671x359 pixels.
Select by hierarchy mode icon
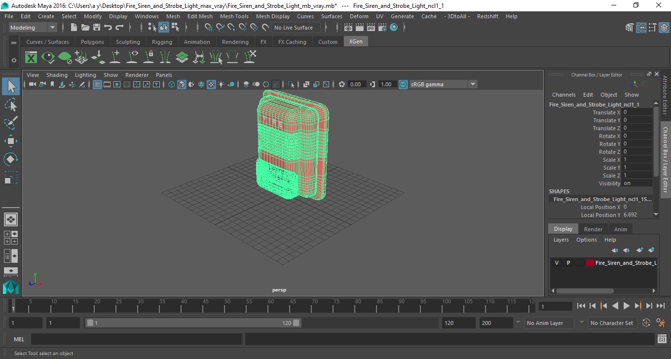click(x=152, y=28)
